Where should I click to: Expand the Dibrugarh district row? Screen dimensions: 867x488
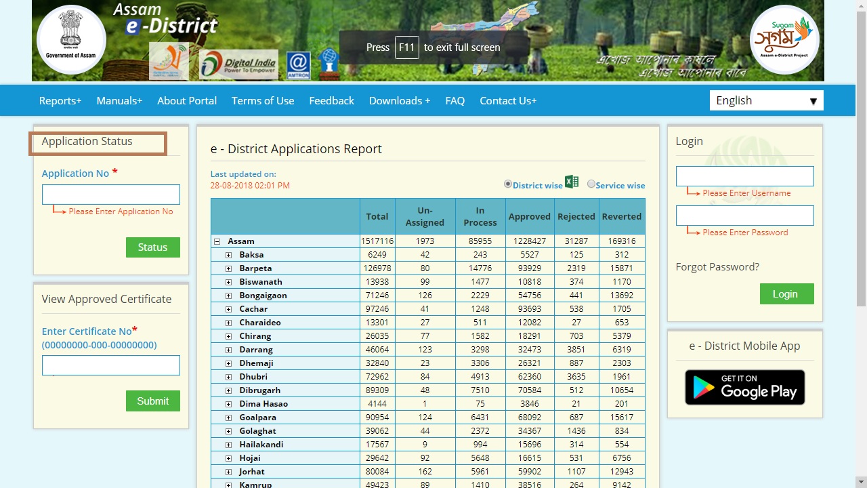(x=228, y=390)
